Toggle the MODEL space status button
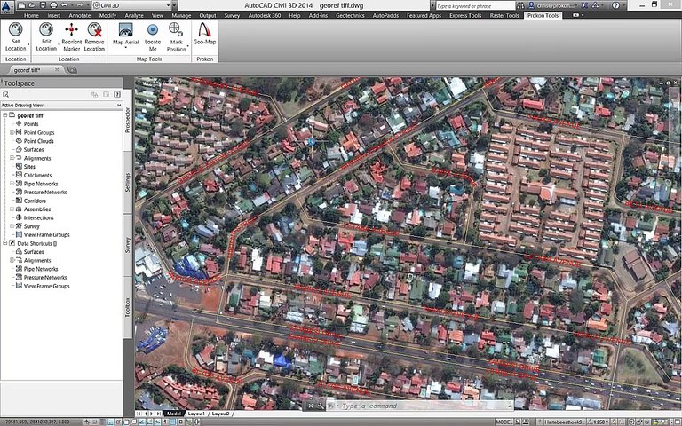The height and width of the screenshot is (426, 682). click(504, 422)
